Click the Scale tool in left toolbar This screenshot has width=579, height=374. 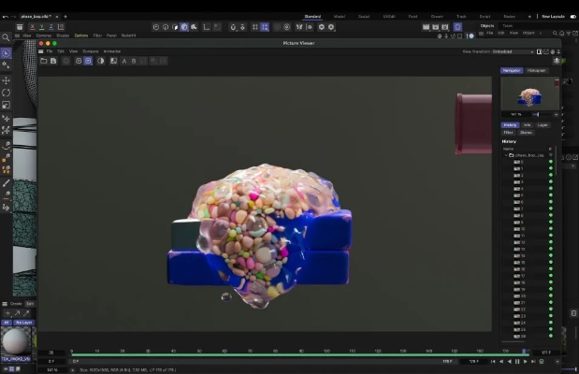6,105
